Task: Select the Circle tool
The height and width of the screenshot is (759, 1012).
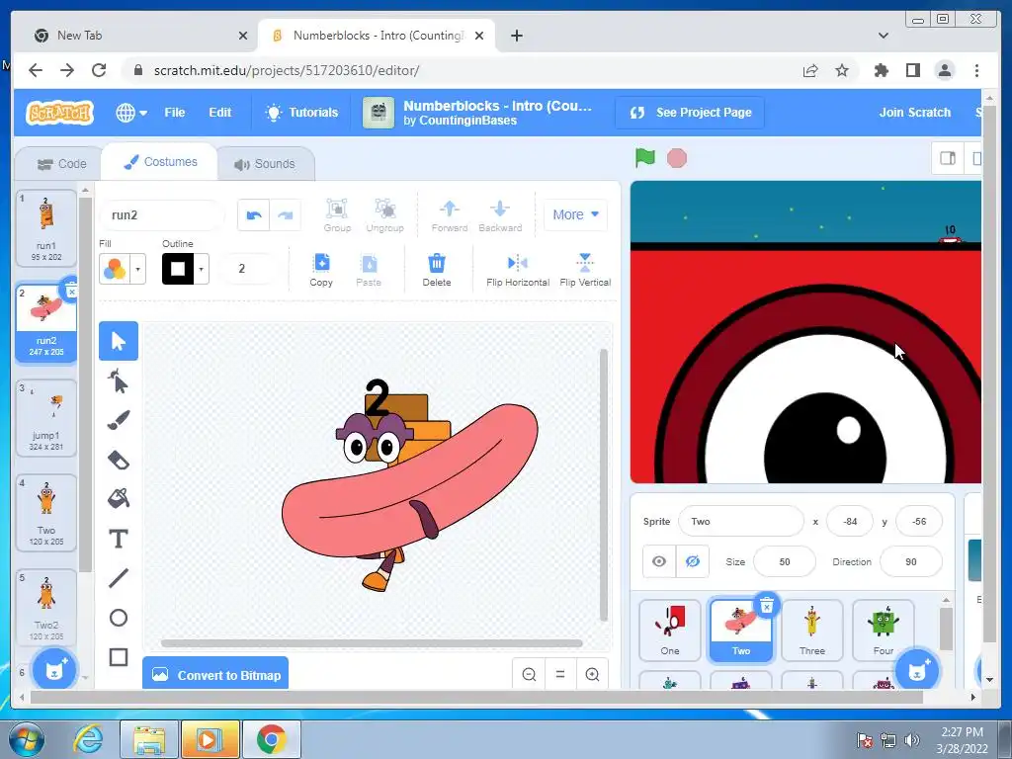Action: pyautogui.click(x=119, y=618)
